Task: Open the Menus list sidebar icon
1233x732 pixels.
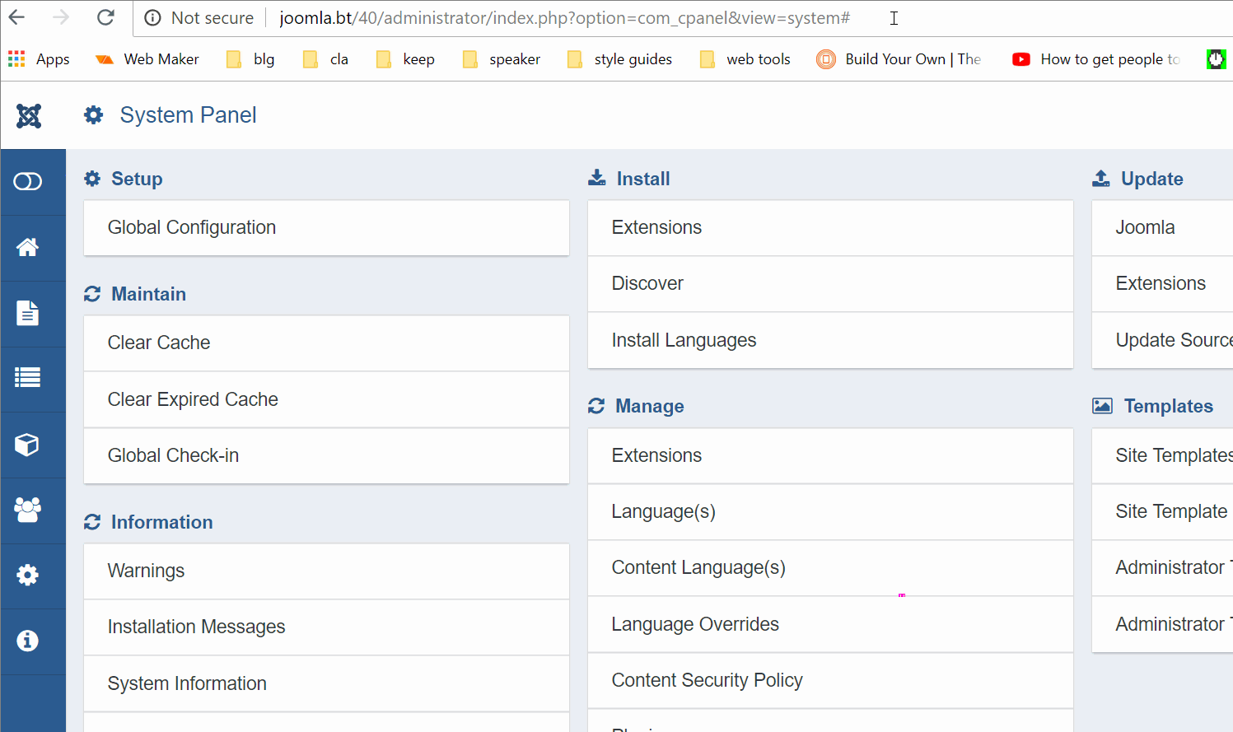Action: point(28,378)
